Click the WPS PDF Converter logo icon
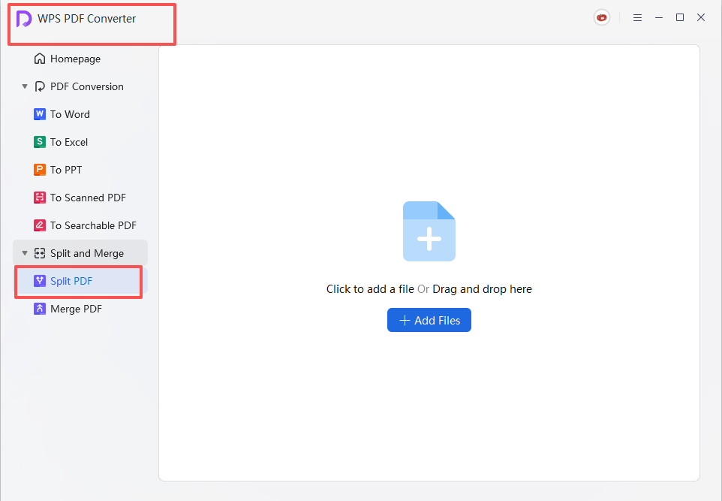 click(24, 19)
